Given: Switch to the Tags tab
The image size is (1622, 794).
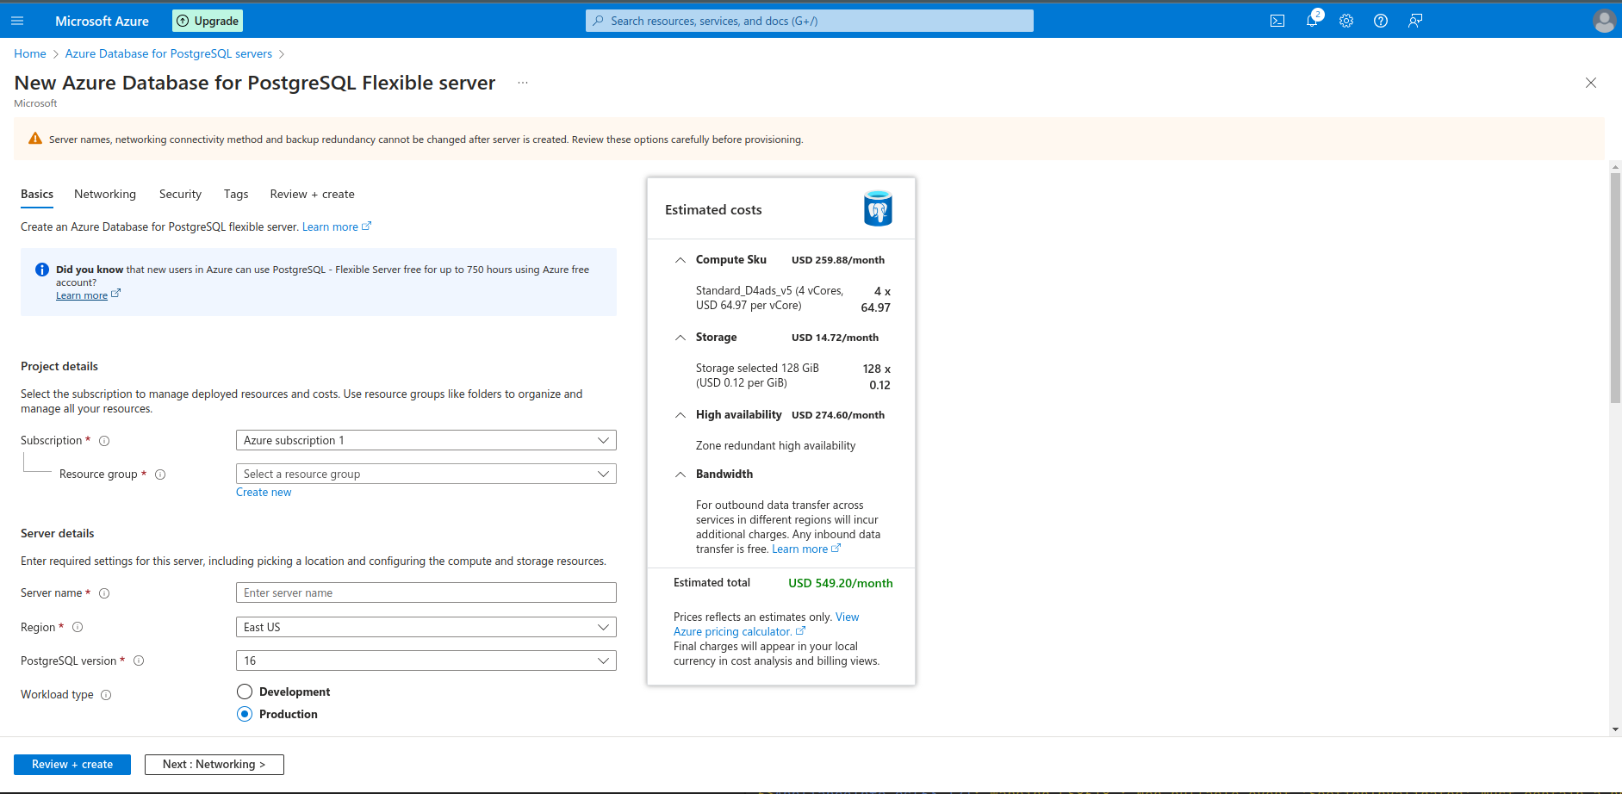Looking at the screenshot, I should tap(236, 194).
